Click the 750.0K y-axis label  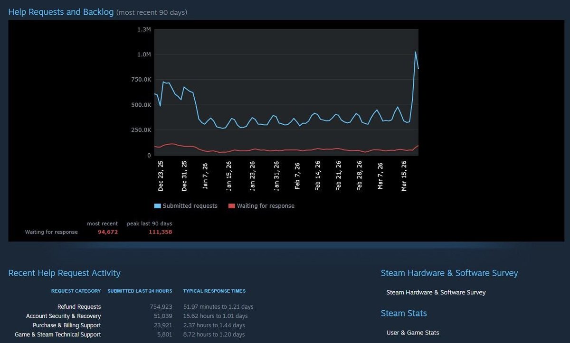pos(141,80)
